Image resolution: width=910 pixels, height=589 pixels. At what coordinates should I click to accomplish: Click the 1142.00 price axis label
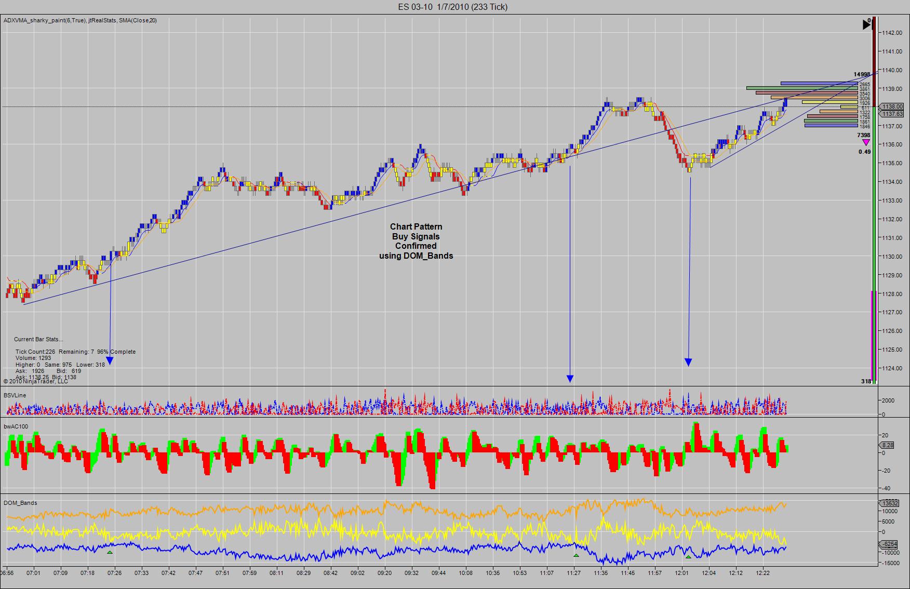pos(892,33)
